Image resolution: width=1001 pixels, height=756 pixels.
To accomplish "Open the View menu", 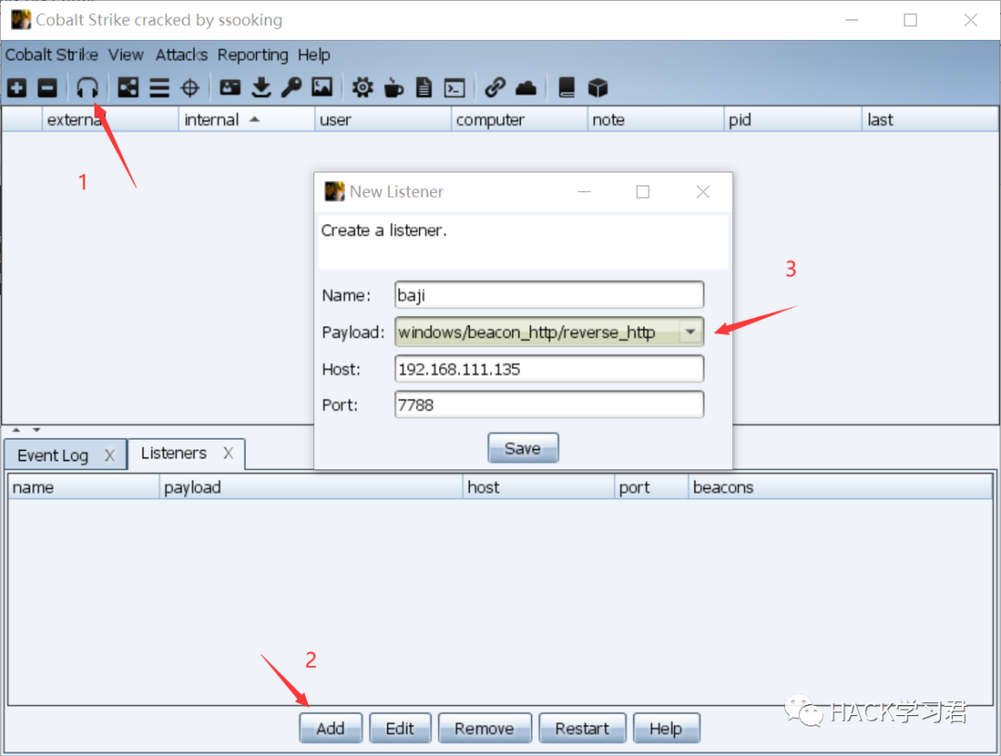I will pos(126,55).
